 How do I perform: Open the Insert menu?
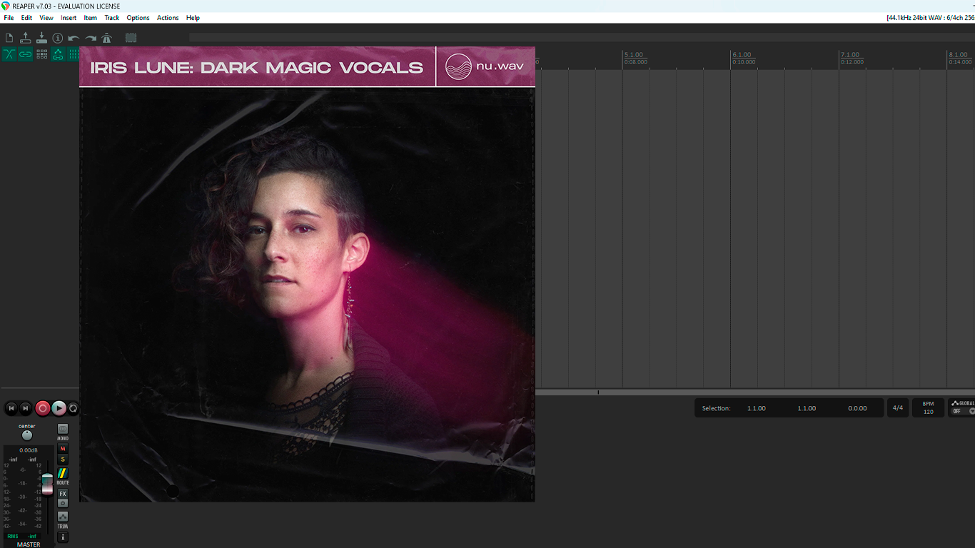[x=69, y=18]
